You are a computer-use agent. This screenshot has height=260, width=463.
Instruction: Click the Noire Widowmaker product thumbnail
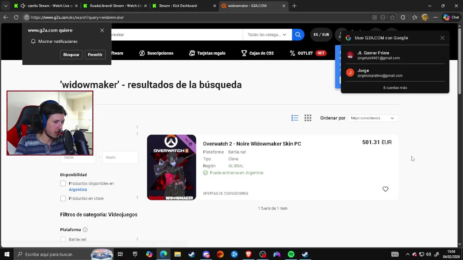pyautogui.click(x=171, y=168)
